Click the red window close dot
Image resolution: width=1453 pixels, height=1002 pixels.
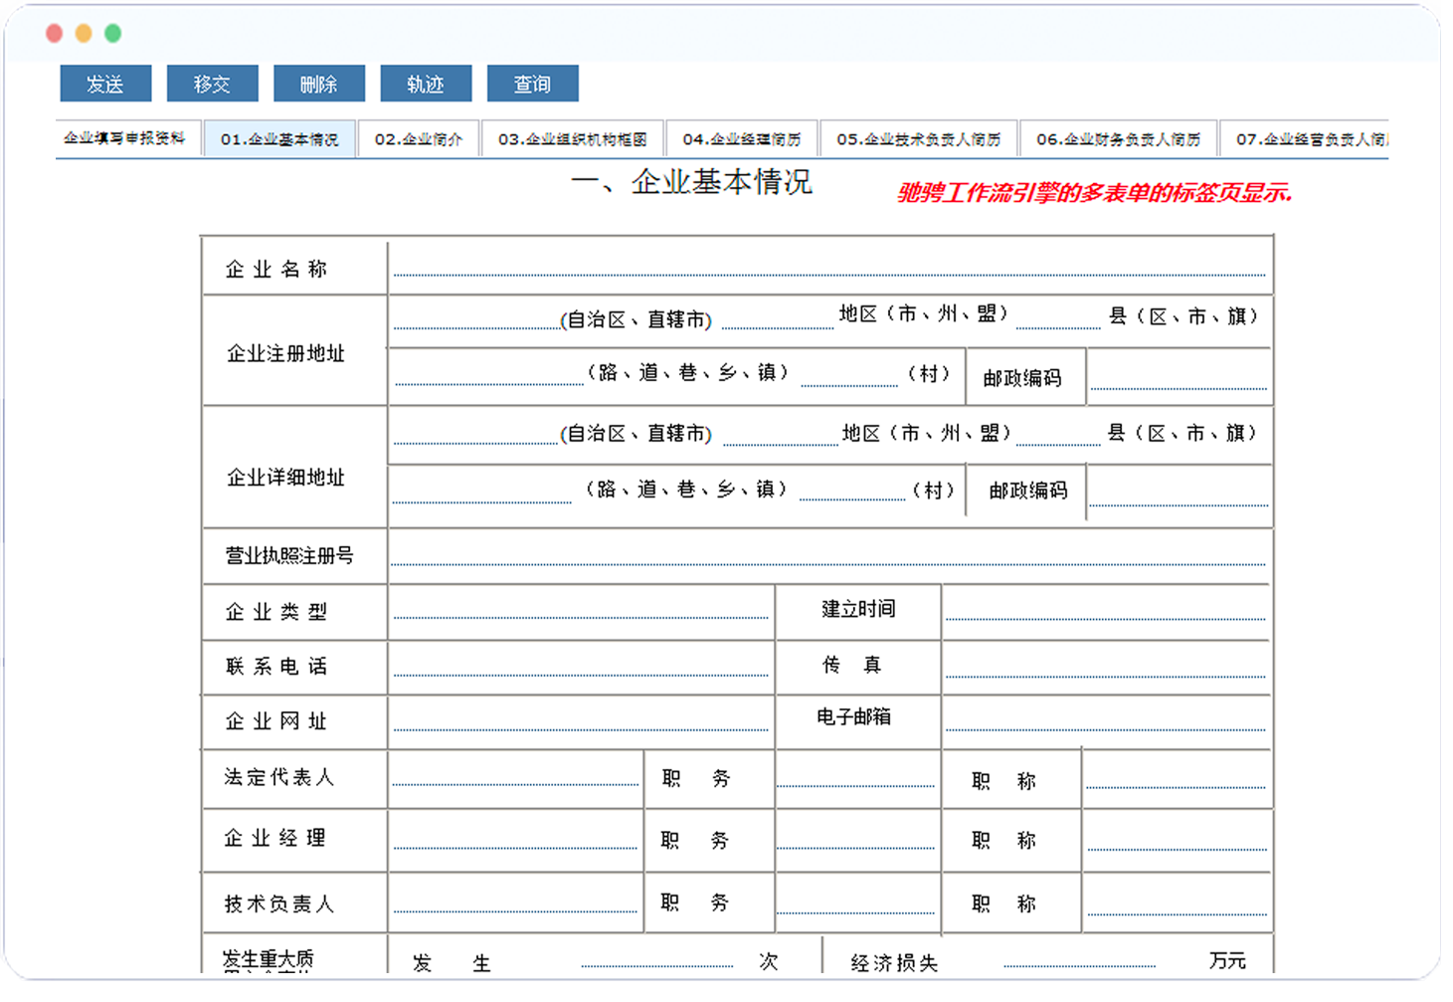[x=55, y=34]
